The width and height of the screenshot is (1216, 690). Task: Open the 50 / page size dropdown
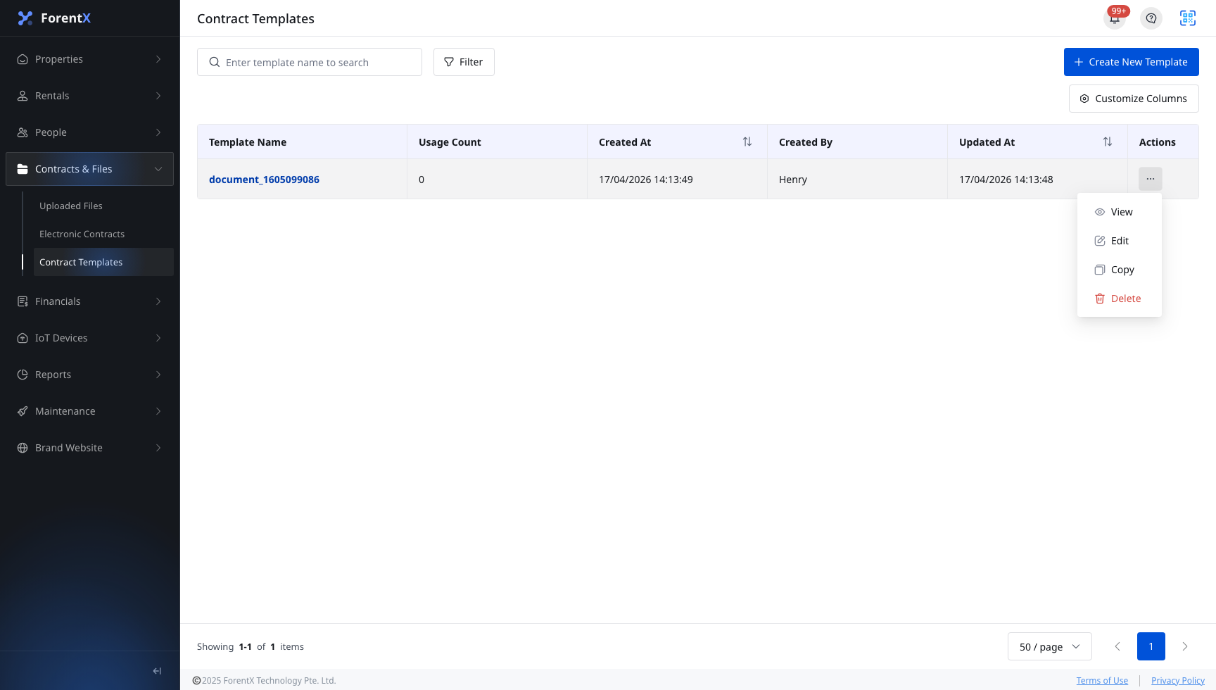pyautogui.click(x=1050, y=646)
